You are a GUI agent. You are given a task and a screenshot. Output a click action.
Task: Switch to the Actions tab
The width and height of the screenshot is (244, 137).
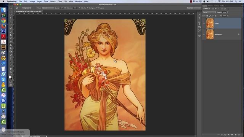point(217,6)
